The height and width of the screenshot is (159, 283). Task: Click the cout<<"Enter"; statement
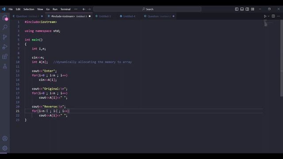[44, 71]
